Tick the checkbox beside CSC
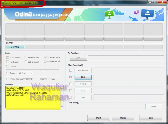 pyautogui.click(x=71, y=91)
